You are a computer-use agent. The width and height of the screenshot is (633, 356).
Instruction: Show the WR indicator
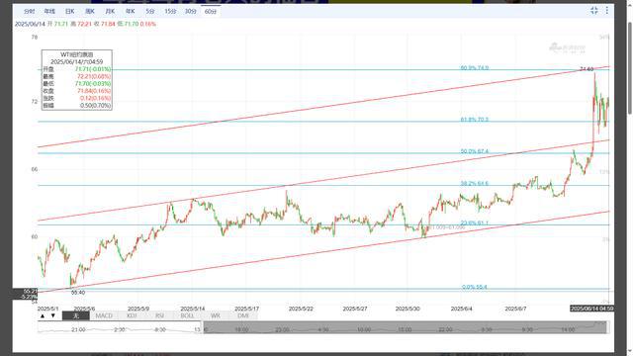216,315
